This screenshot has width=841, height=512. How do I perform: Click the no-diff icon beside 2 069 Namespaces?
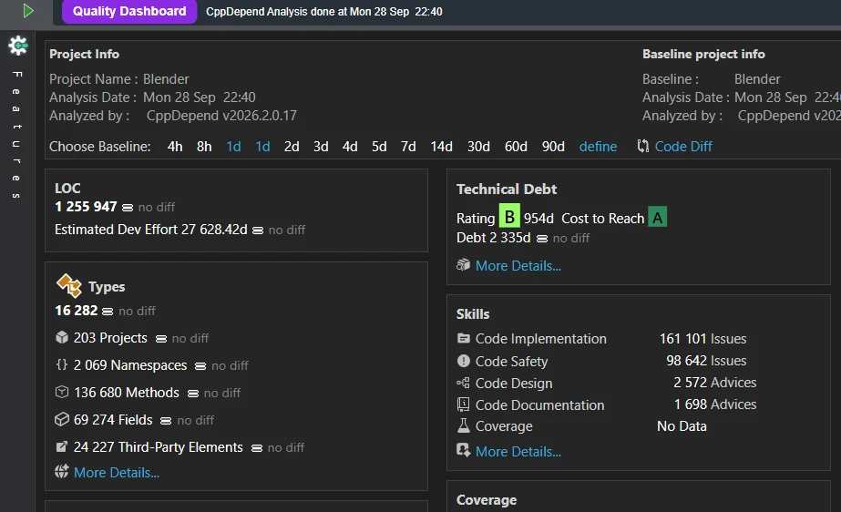200,366
